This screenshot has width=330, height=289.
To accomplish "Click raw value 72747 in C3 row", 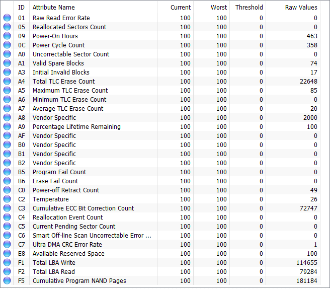I will 308,208.
